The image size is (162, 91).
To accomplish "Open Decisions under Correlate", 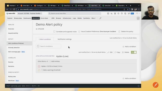I will pyautogui.click(x=11, y=66).
